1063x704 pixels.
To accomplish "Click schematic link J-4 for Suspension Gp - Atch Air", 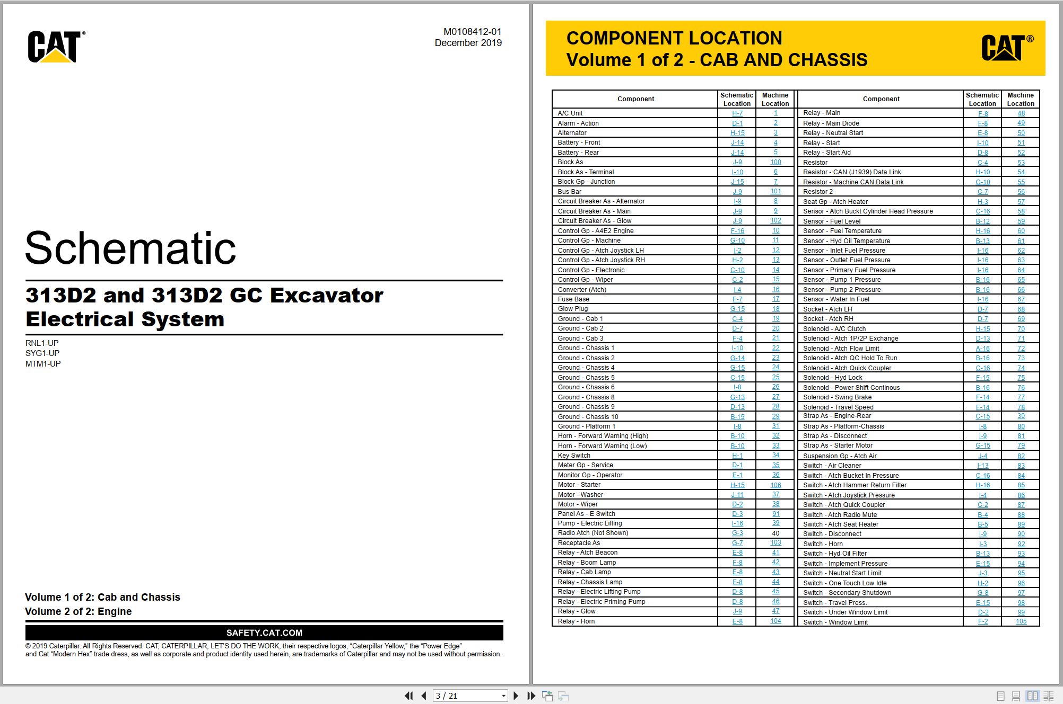I will (982, 456).
